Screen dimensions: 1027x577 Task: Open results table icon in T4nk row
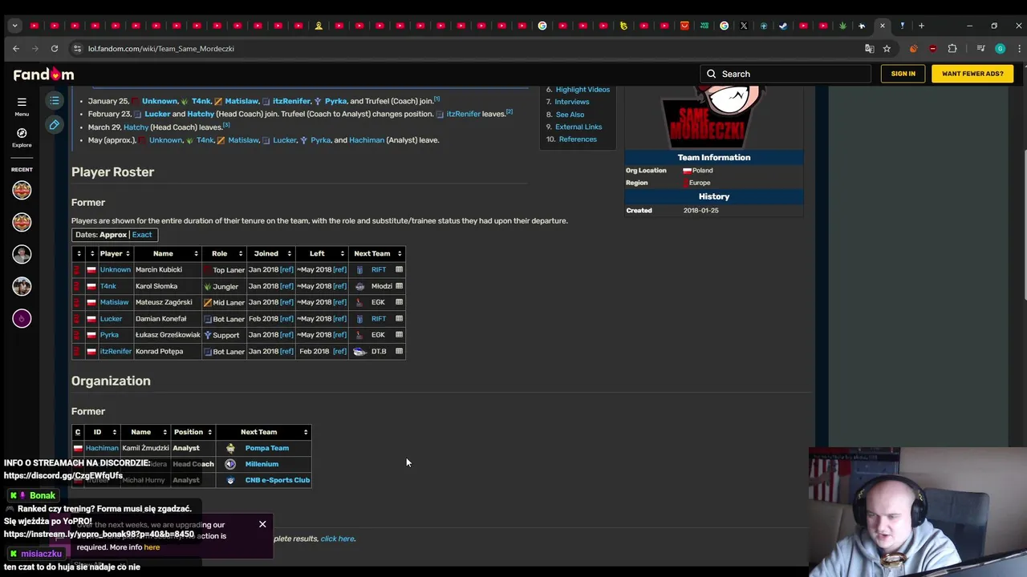(x=399, y=285)
